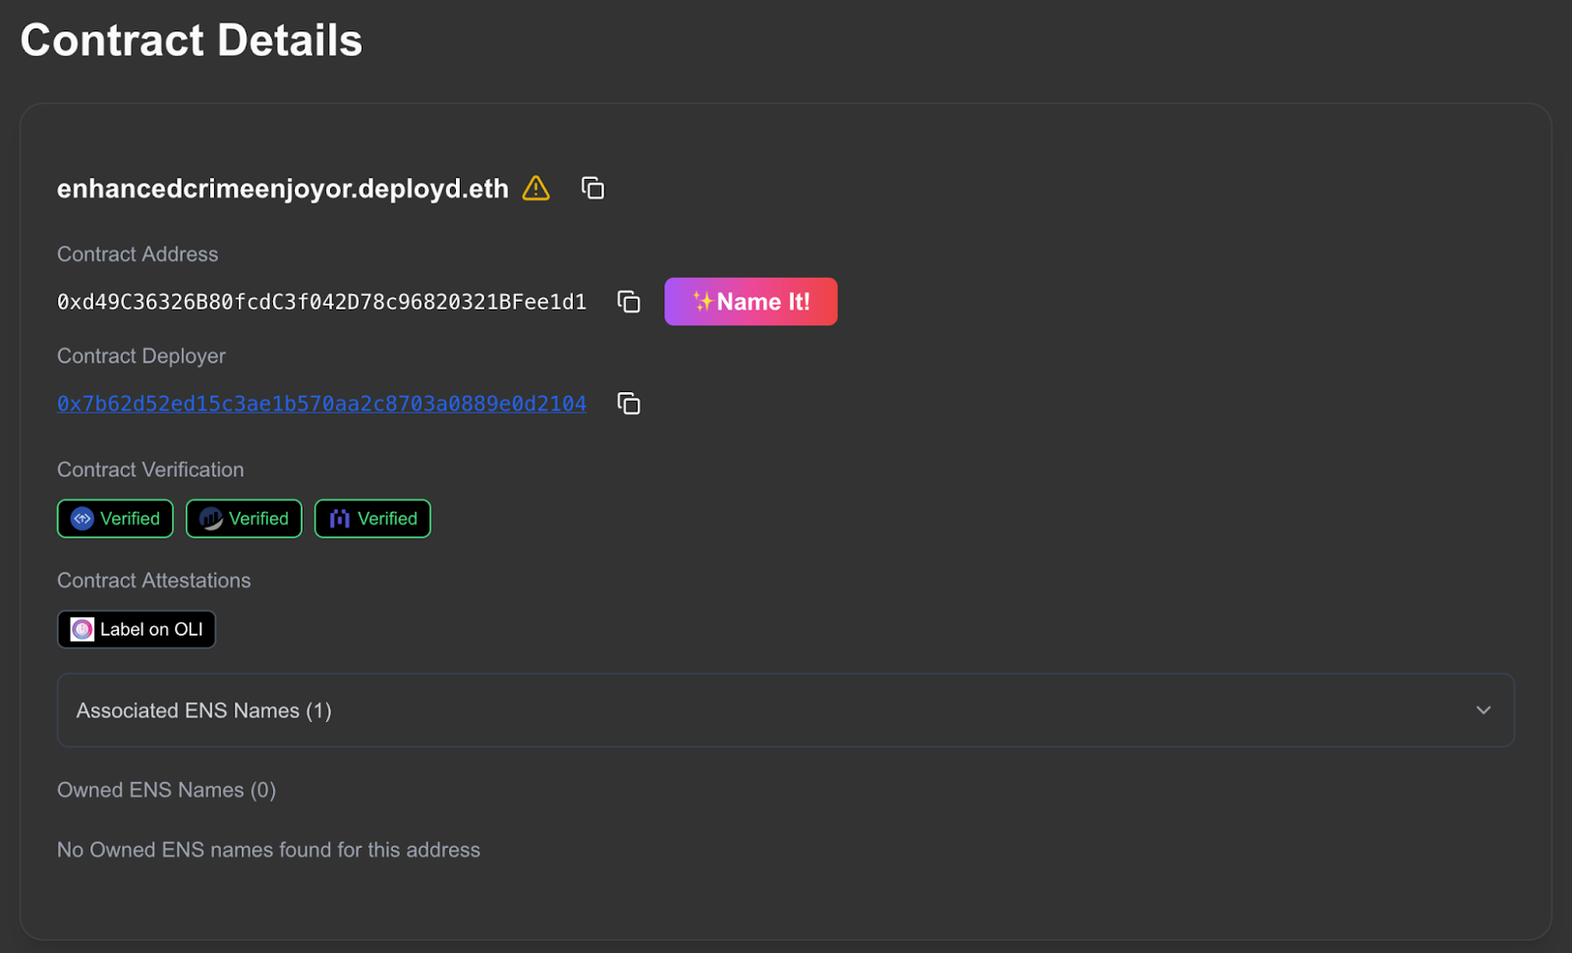Click the yellow warning triangle icon
1572x953 pixels.
pyautogui.click(x=535, y=188)
